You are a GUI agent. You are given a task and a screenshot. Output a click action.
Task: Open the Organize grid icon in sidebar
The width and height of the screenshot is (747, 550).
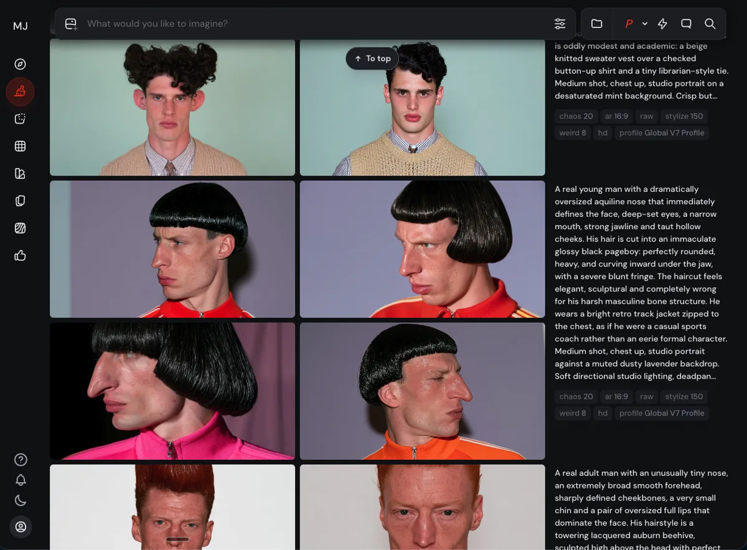(20, 146)
